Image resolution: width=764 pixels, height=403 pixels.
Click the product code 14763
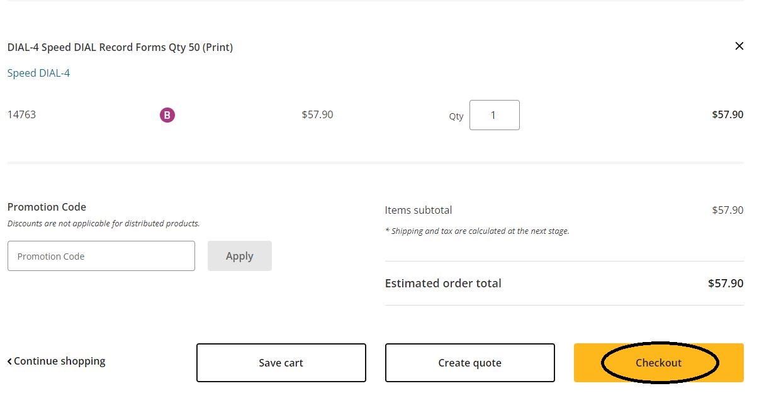click(x=21, y=114)
